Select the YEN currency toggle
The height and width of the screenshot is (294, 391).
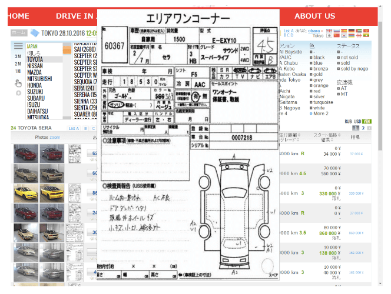tap(366, 122)
